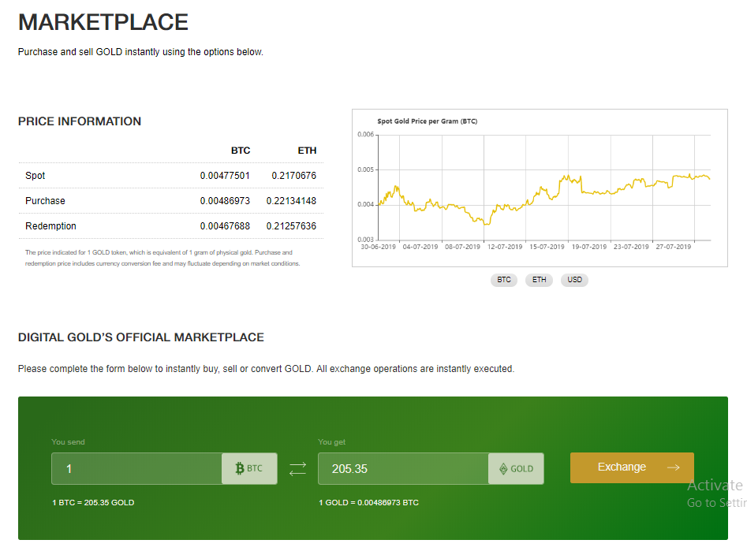The image size is (747, 551).
Task: Focus the You get amount field
Action: click(x=402, y=468)
